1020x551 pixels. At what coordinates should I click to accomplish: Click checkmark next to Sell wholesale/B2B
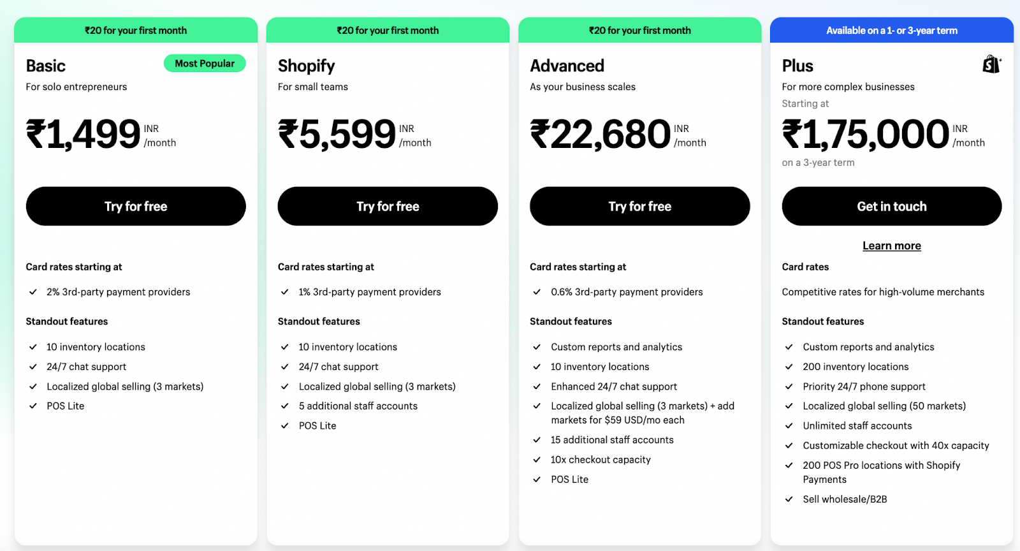point(789,499)
